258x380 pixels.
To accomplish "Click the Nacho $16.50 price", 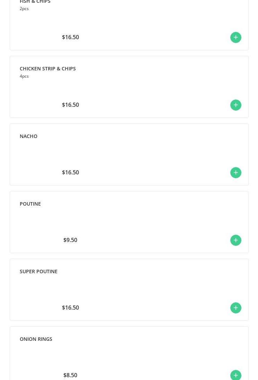I will click(x=70, y=172).
